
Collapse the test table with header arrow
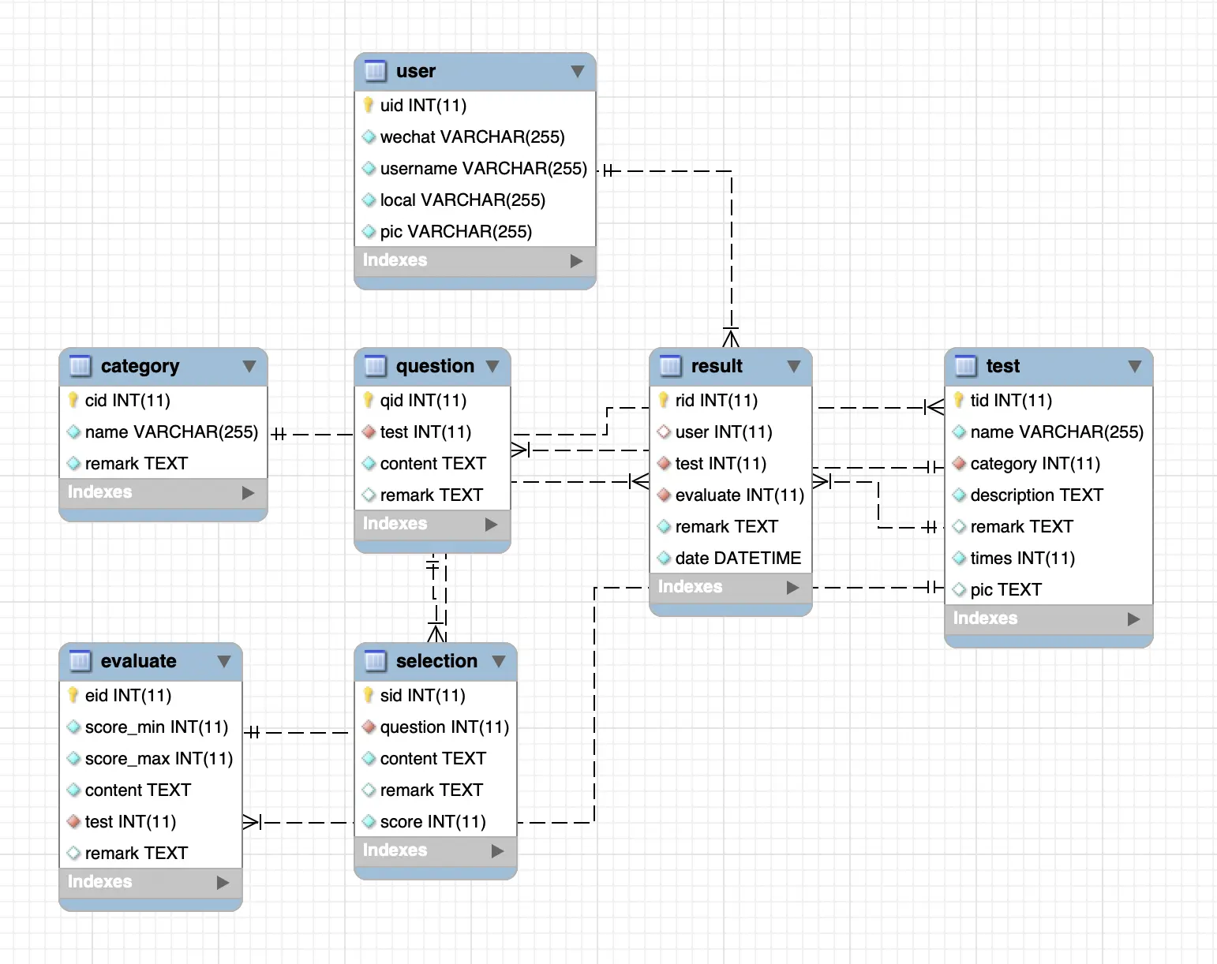coord(1135,366)
